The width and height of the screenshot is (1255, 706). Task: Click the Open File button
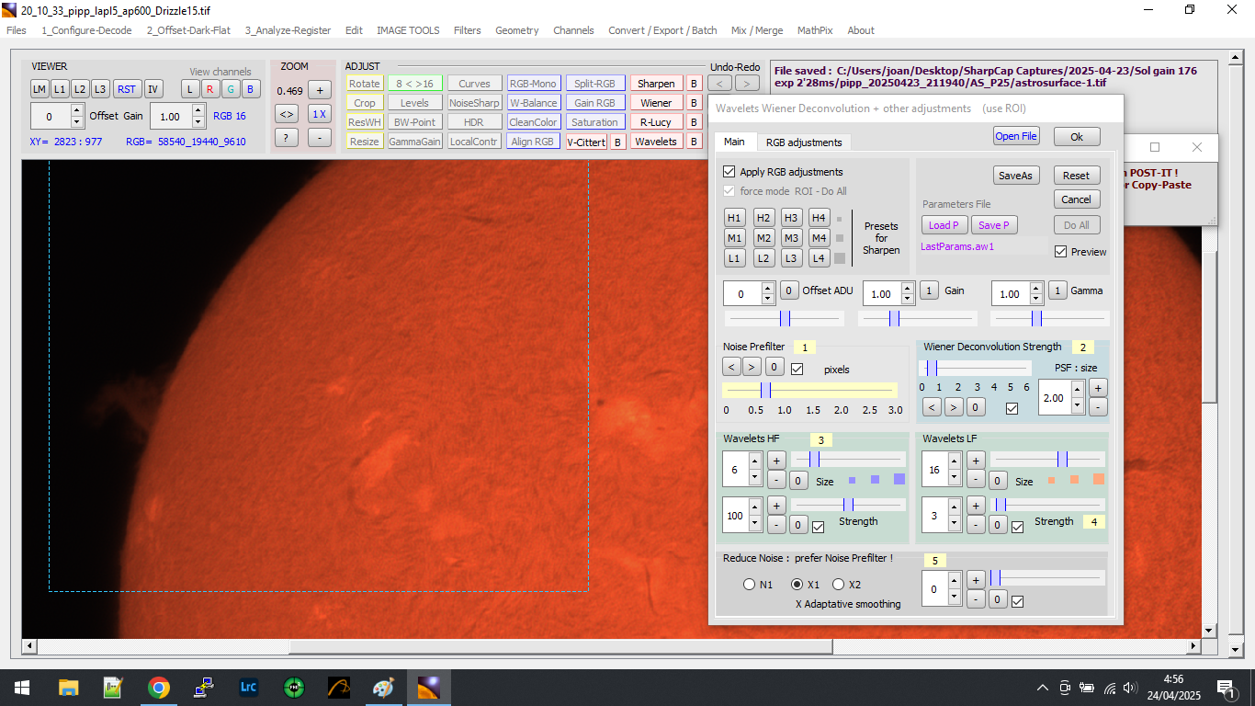tap(1016, 136)
